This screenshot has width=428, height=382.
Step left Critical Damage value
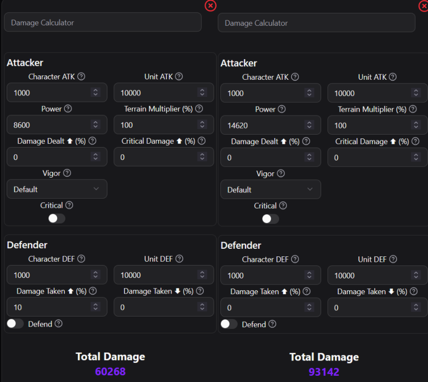click(x=202, y=157)
